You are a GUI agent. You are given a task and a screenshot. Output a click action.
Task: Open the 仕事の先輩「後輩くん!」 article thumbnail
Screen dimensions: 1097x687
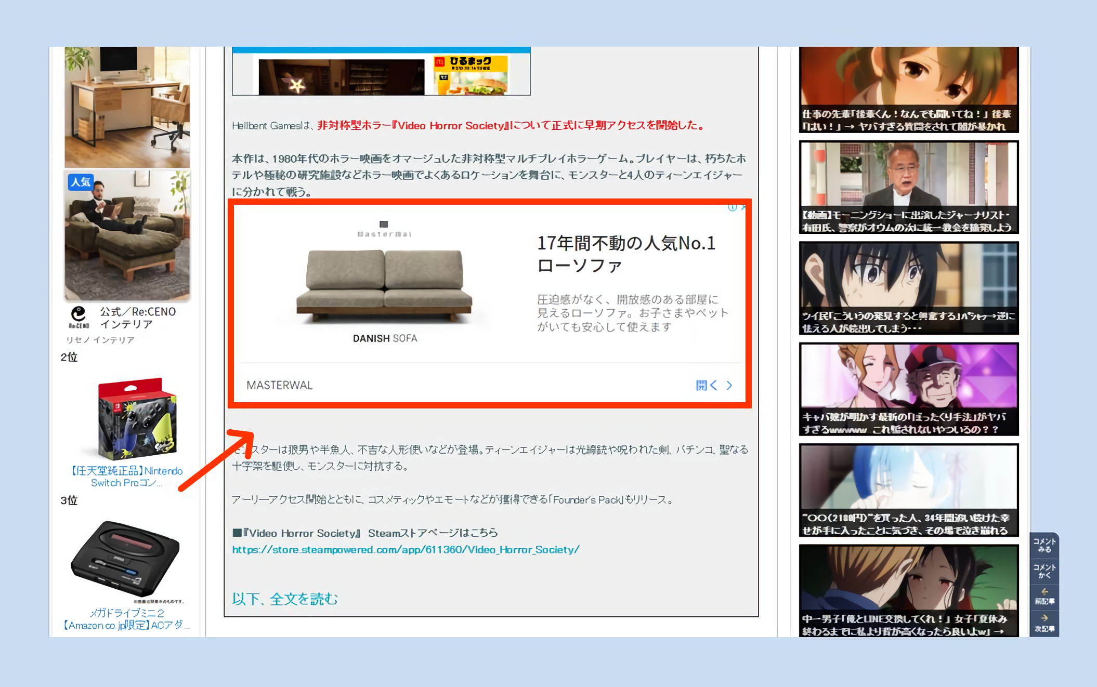point(908,89)
